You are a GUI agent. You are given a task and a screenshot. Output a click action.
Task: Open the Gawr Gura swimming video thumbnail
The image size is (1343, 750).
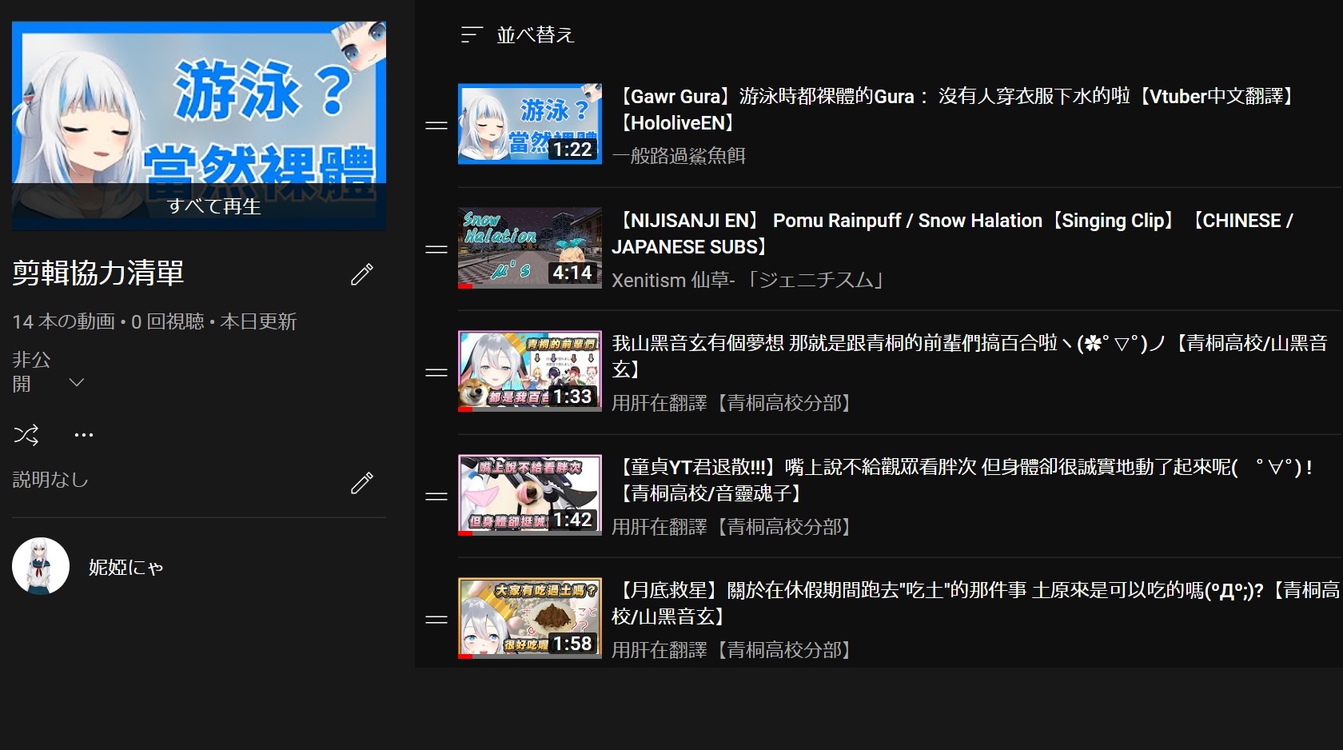coord(529,124)
